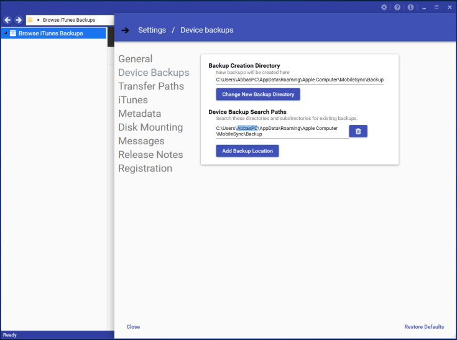The image size is (457, 340).
Task: Maximize the application window
Action: click(436, 7)
